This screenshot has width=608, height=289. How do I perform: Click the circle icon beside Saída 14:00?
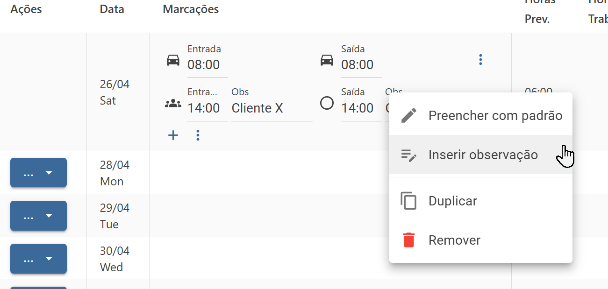coord(327,103)
